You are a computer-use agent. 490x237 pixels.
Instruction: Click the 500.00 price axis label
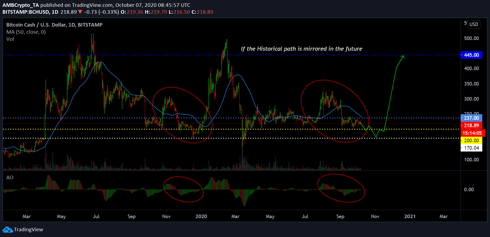471,38
